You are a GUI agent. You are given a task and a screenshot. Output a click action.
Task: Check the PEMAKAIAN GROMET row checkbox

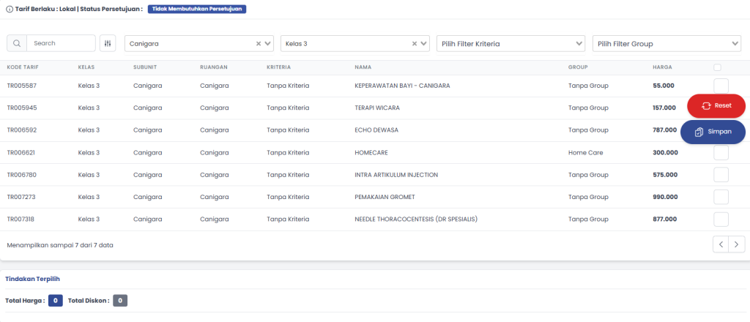[721, 197]
